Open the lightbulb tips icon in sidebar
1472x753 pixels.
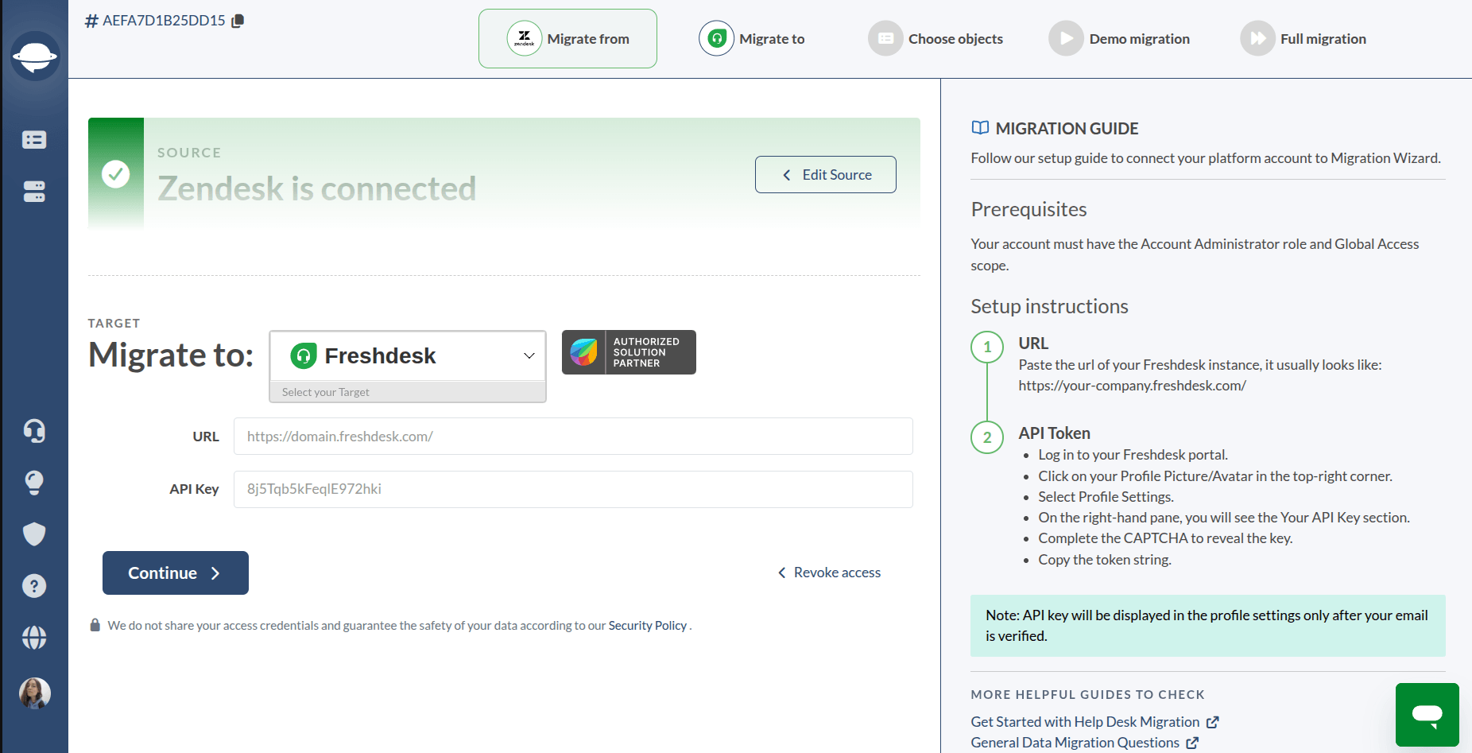(x=34, y=483)
